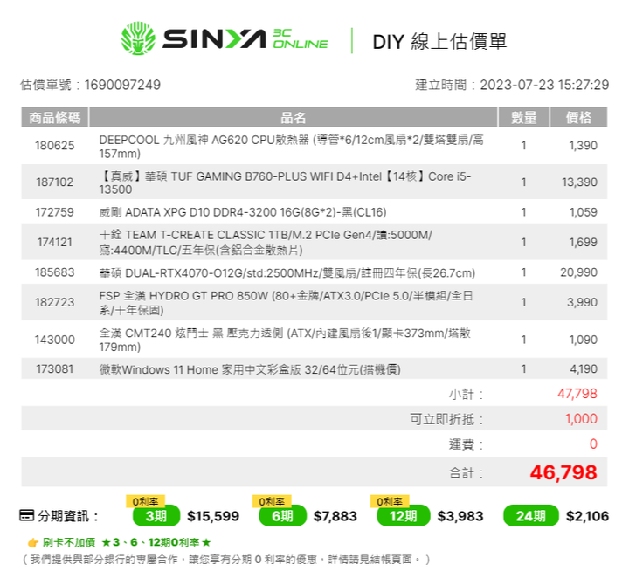The width and height of the screenshot is (629, 585).
Task: Click the FSP HYDRO GT PRO 850W product name
Action: [286, 303]
